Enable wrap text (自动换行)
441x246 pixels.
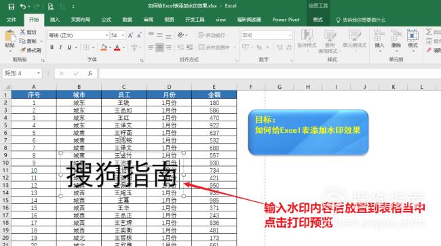point(212,35)
